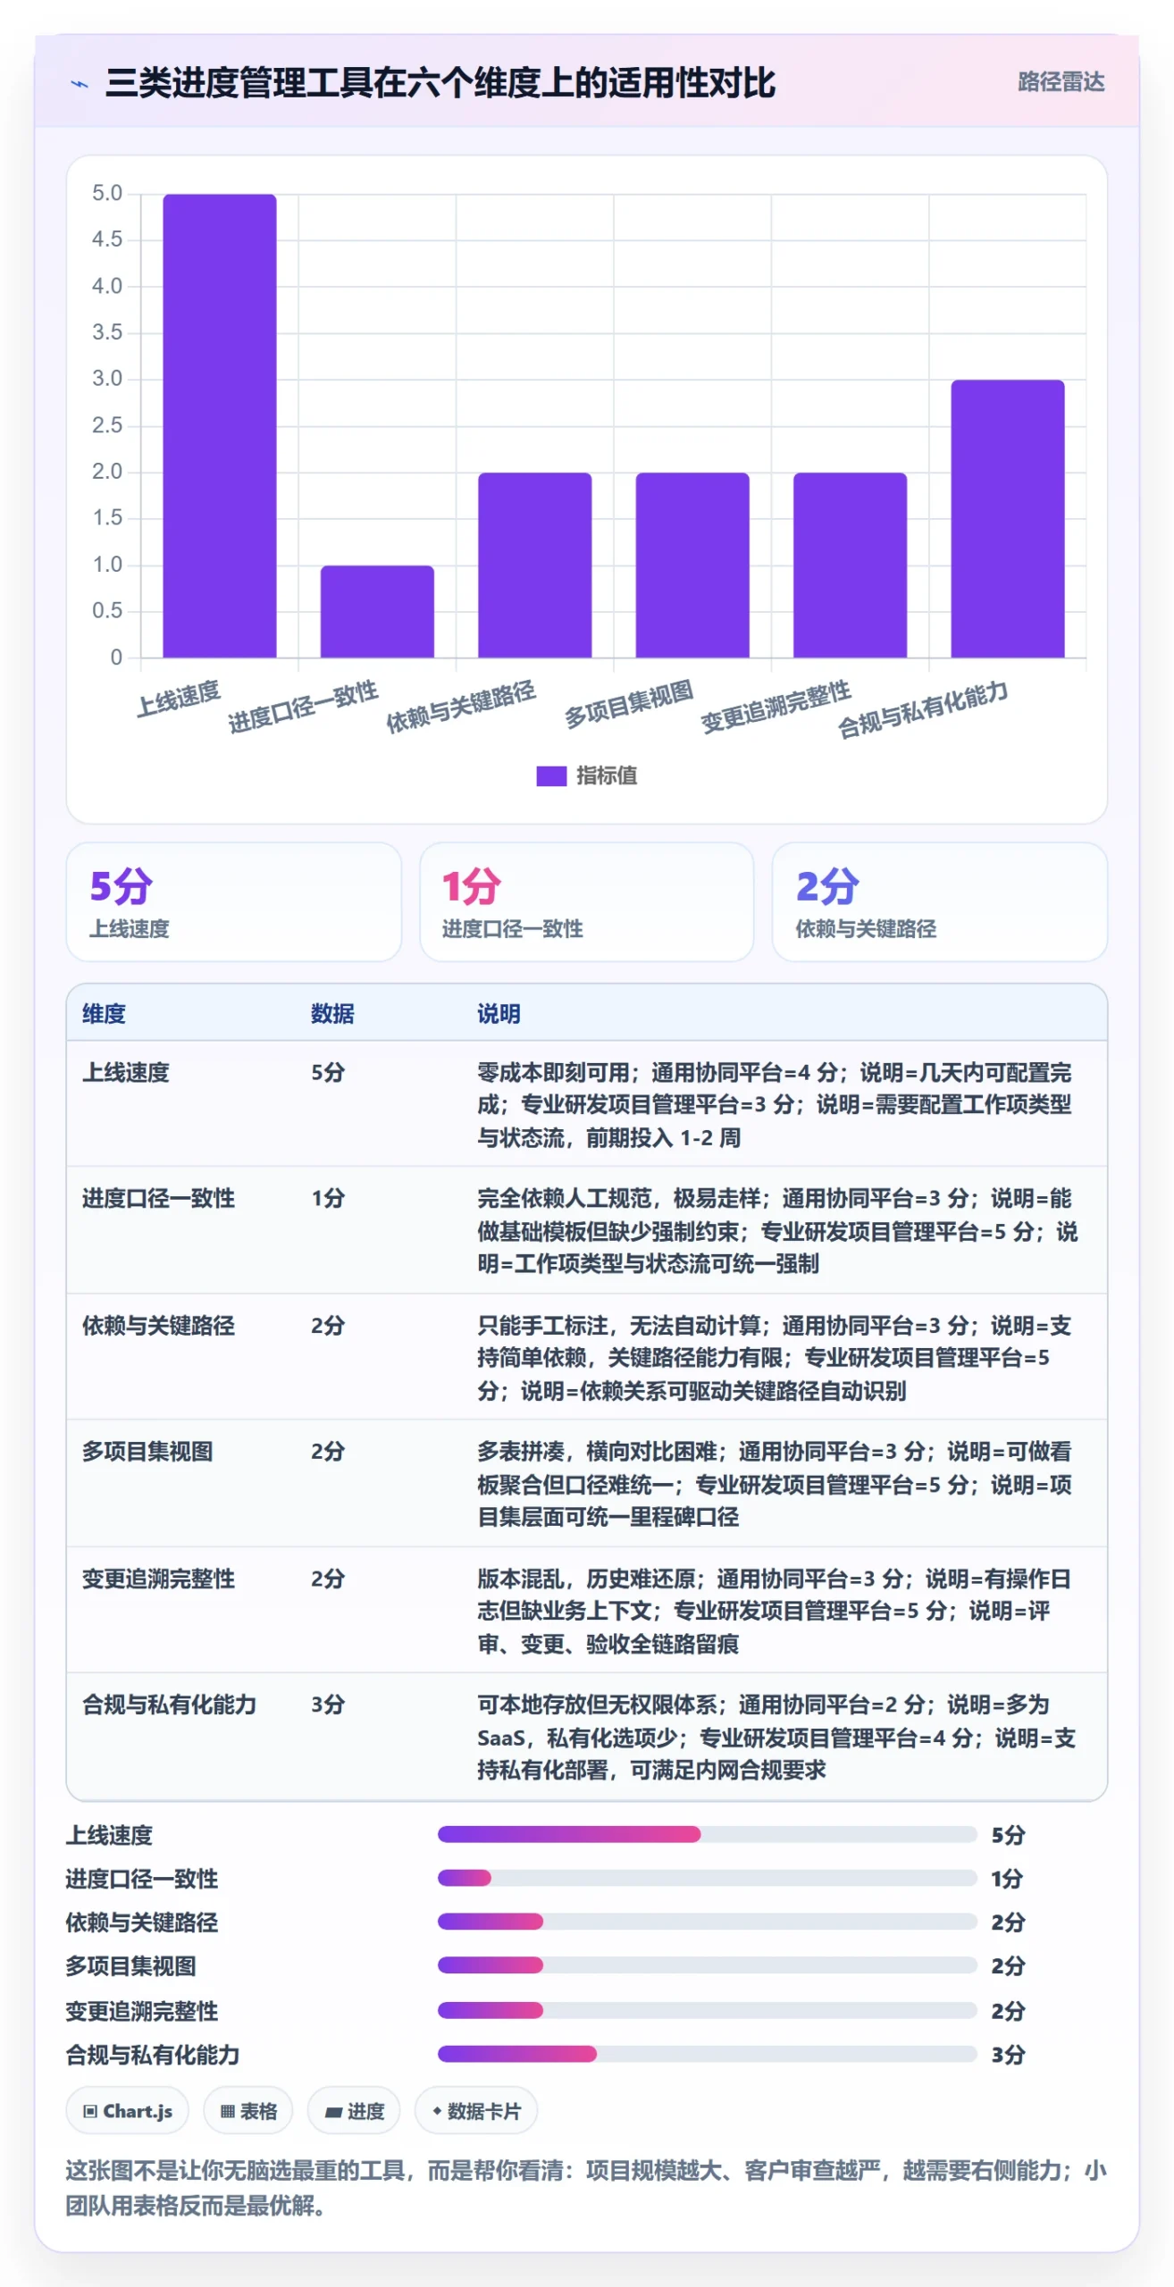Select the Chart.js chip
Viewport: 1174px width, 2287px height.
click(x=127, y=2110)
